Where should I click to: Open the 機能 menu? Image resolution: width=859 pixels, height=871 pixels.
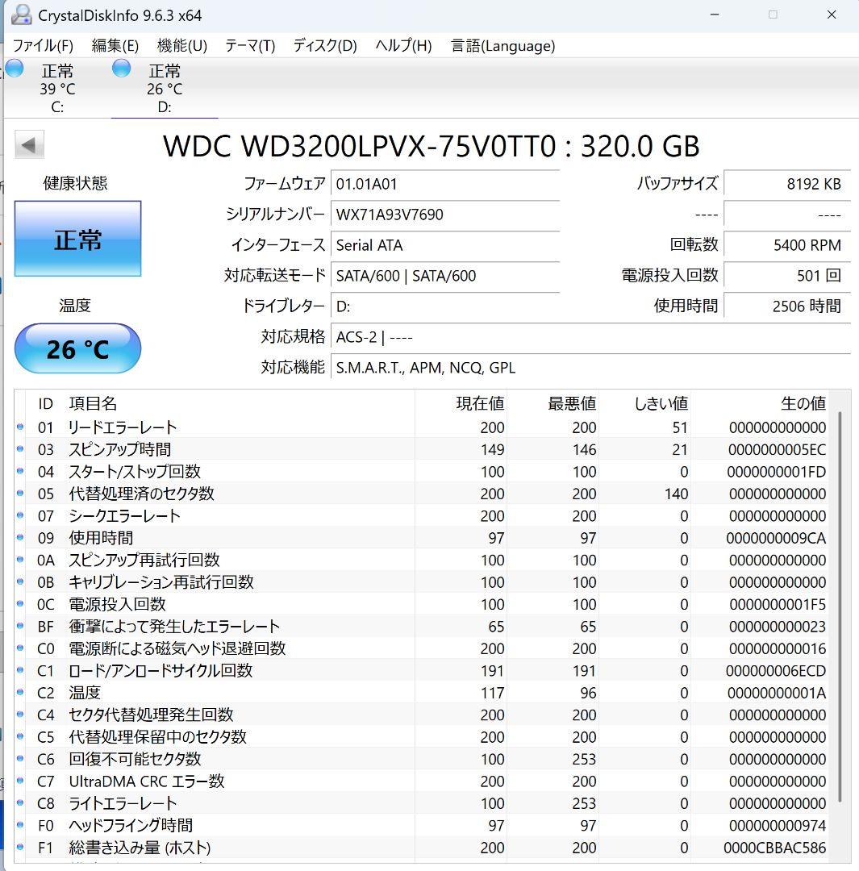click(181, 46)
